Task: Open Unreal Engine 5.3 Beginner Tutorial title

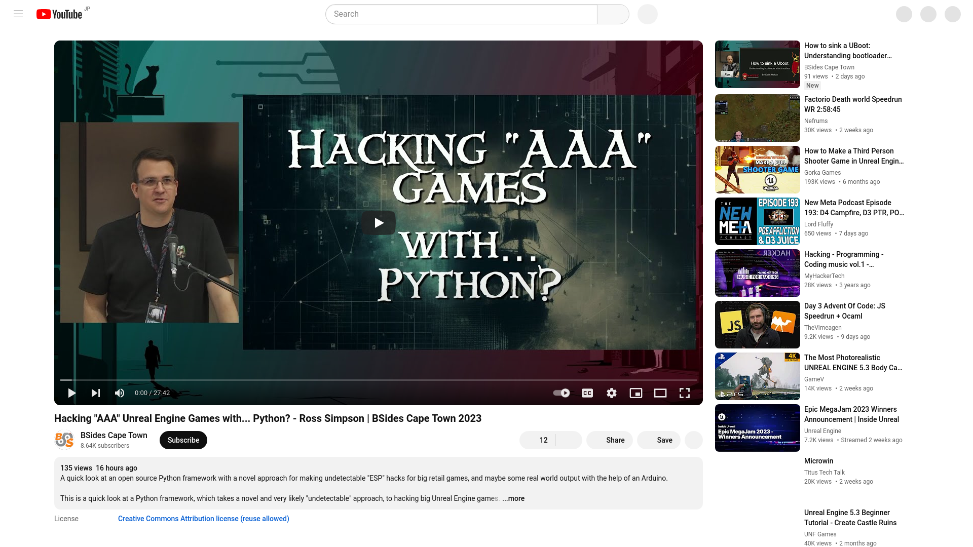Action: [x=850, y=518]
